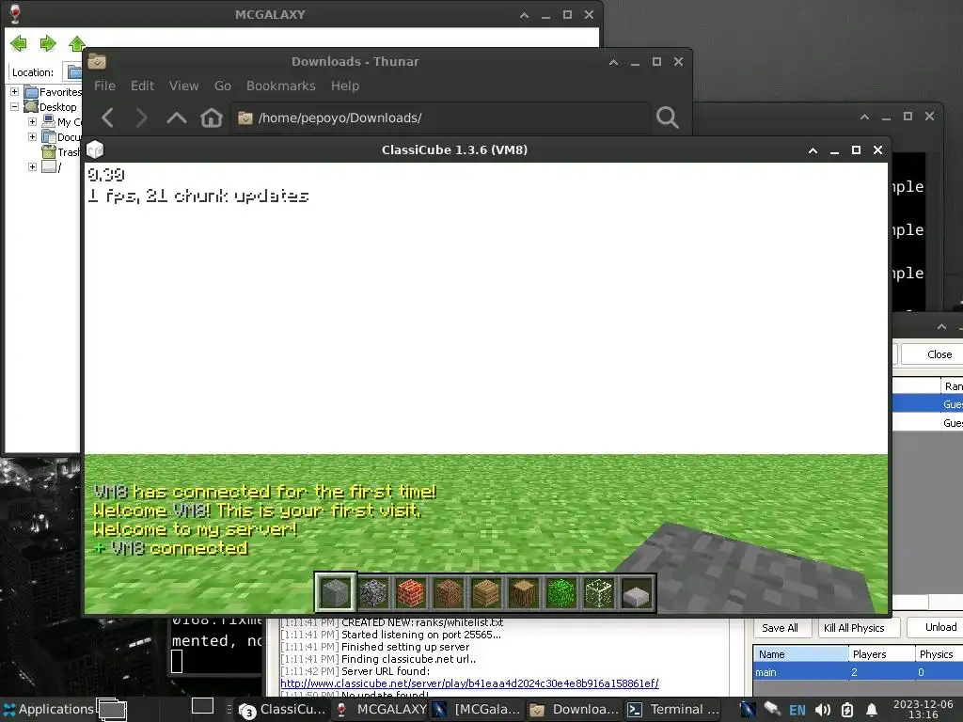Shade the ClassiCube window with up arrow
The image size is (963, 722).
tap(813, 149)
